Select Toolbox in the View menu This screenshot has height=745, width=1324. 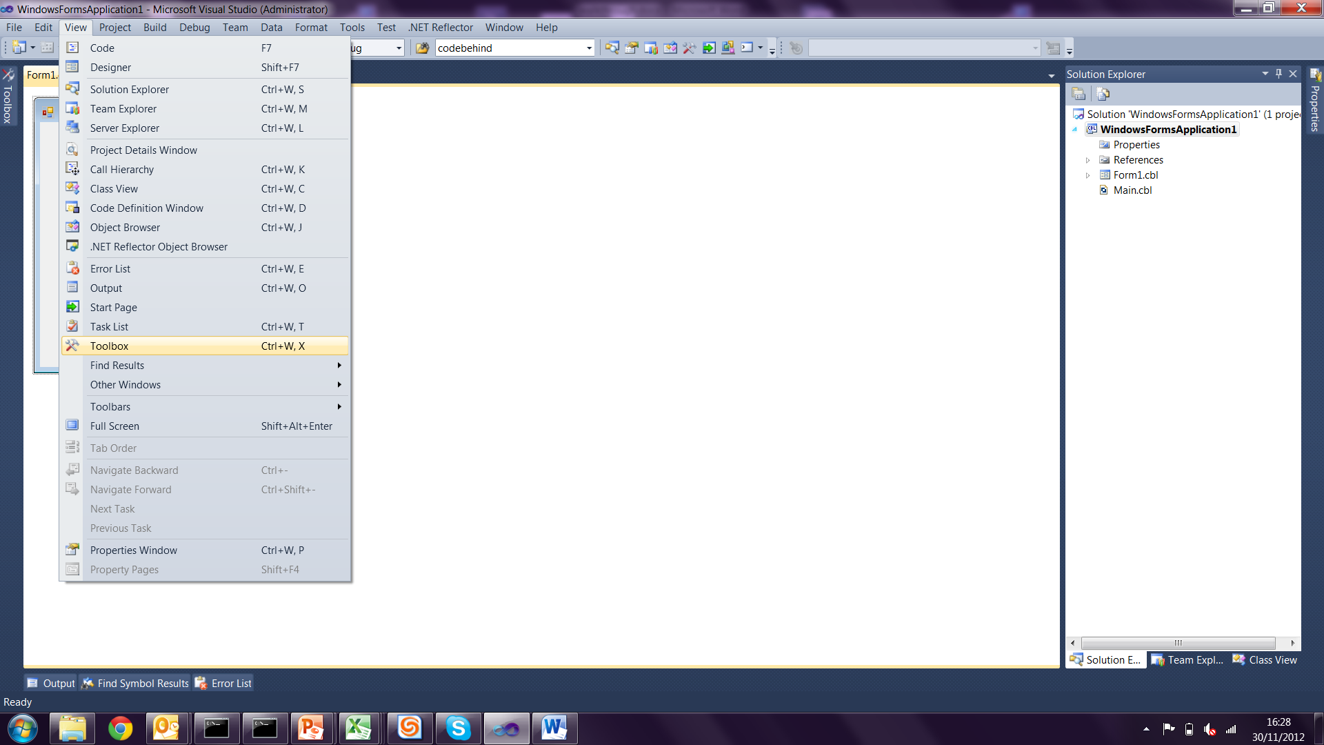click(110, 346)
